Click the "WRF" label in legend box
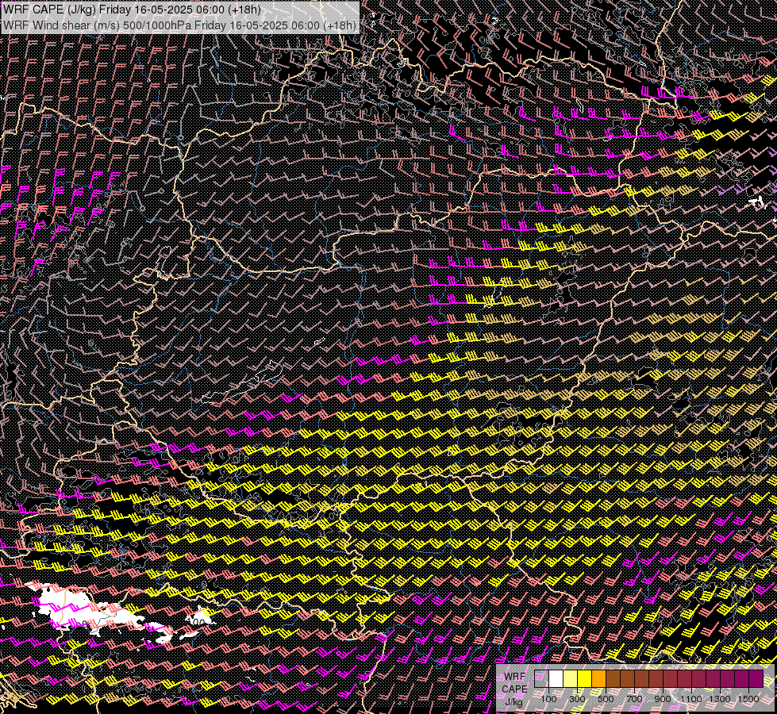This screenshot has width=777, height=714. pos(515,677)
